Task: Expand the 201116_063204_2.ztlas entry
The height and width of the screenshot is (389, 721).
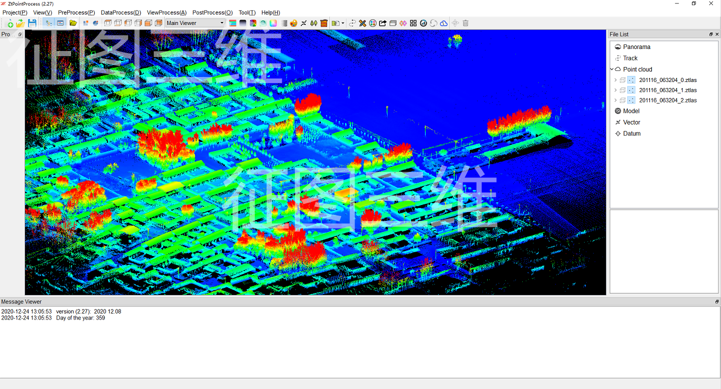Action: [615, 100]
